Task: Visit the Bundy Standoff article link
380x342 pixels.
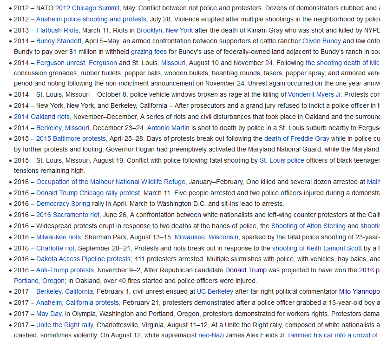Action: pos(59,41)
